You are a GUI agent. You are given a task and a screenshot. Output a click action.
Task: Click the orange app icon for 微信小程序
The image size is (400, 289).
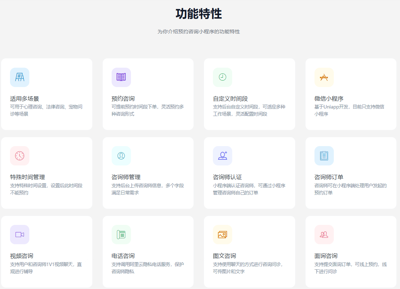[x=324, y=77]
